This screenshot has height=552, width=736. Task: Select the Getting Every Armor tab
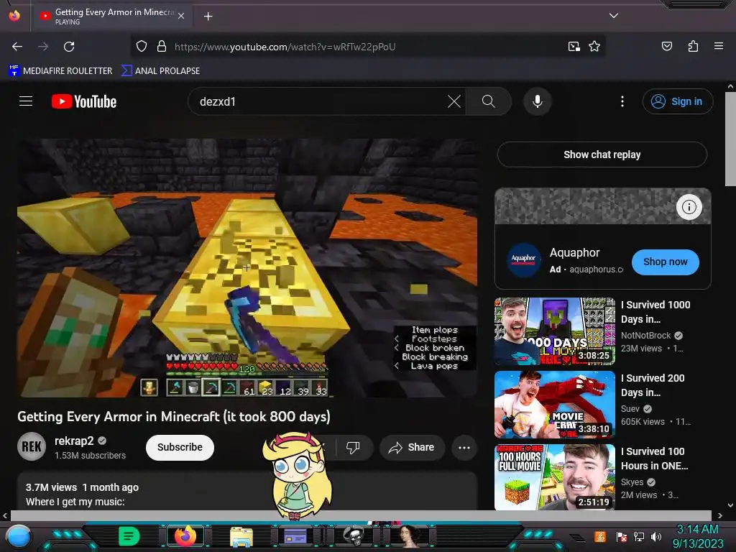(113, 17)
